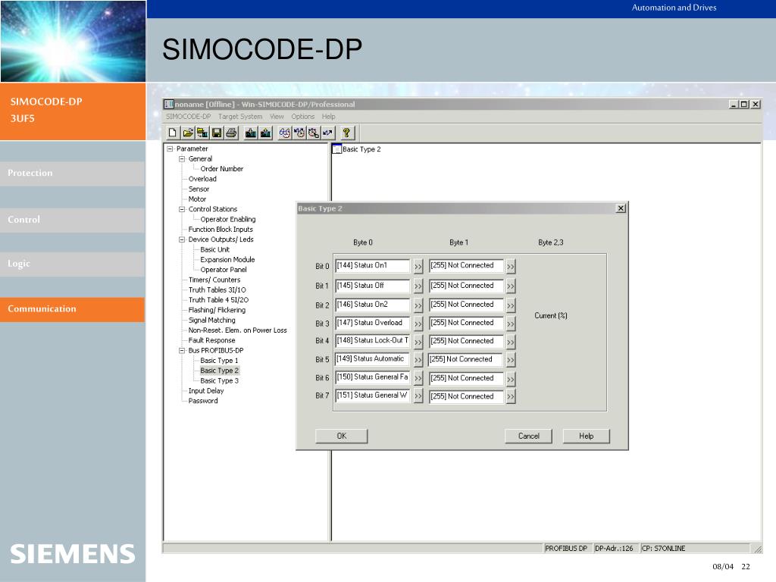Open selector beside Status Automatic field
This screenshot has height=582, width=776.
(418, 360)
